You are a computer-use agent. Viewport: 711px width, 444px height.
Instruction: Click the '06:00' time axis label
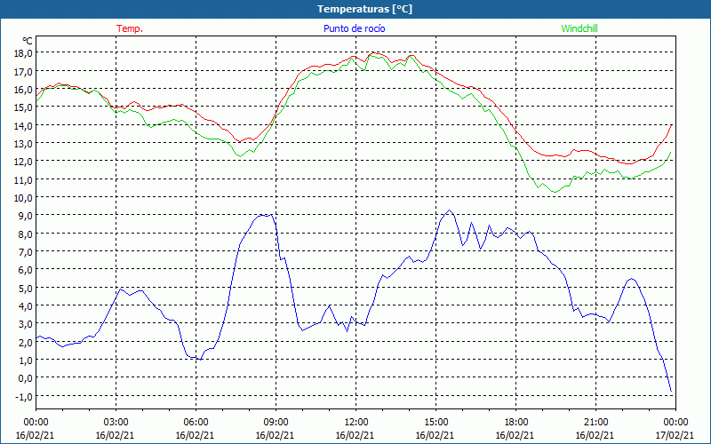pos(196,423)
